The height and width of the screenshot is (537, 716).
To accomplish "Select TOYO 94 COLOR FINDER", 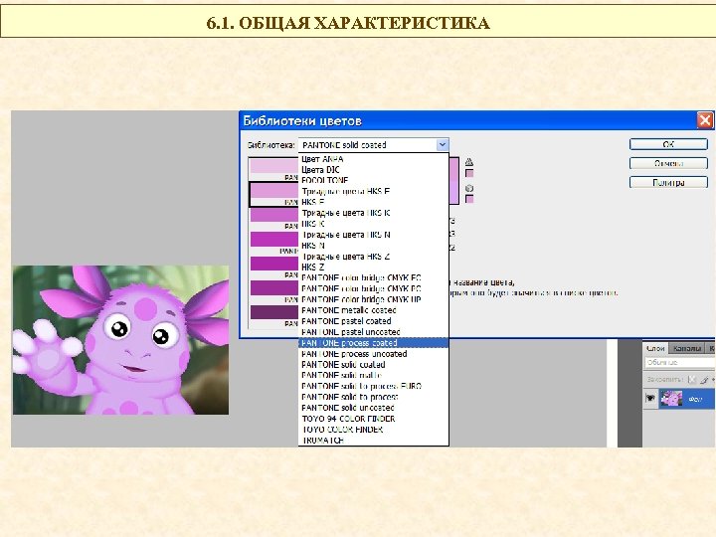I will tap(374, 419).
